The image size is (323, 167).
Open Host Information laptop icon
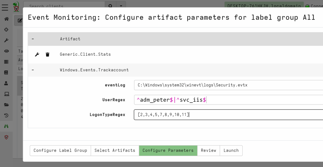[6, 94]
